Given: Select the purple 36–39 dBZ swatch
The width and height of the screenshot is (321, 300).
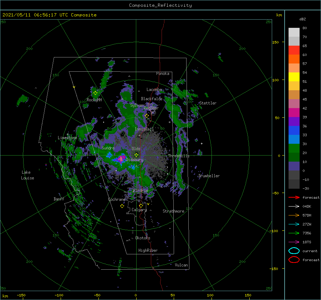Looking at the screenshot, I should coord(294,121).
